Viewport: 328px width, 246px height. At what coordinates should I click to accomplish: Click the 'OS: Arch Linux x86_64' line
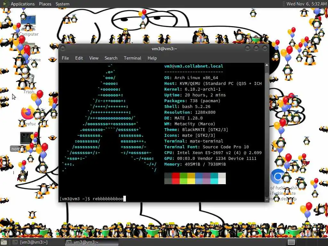pos(191,78)
